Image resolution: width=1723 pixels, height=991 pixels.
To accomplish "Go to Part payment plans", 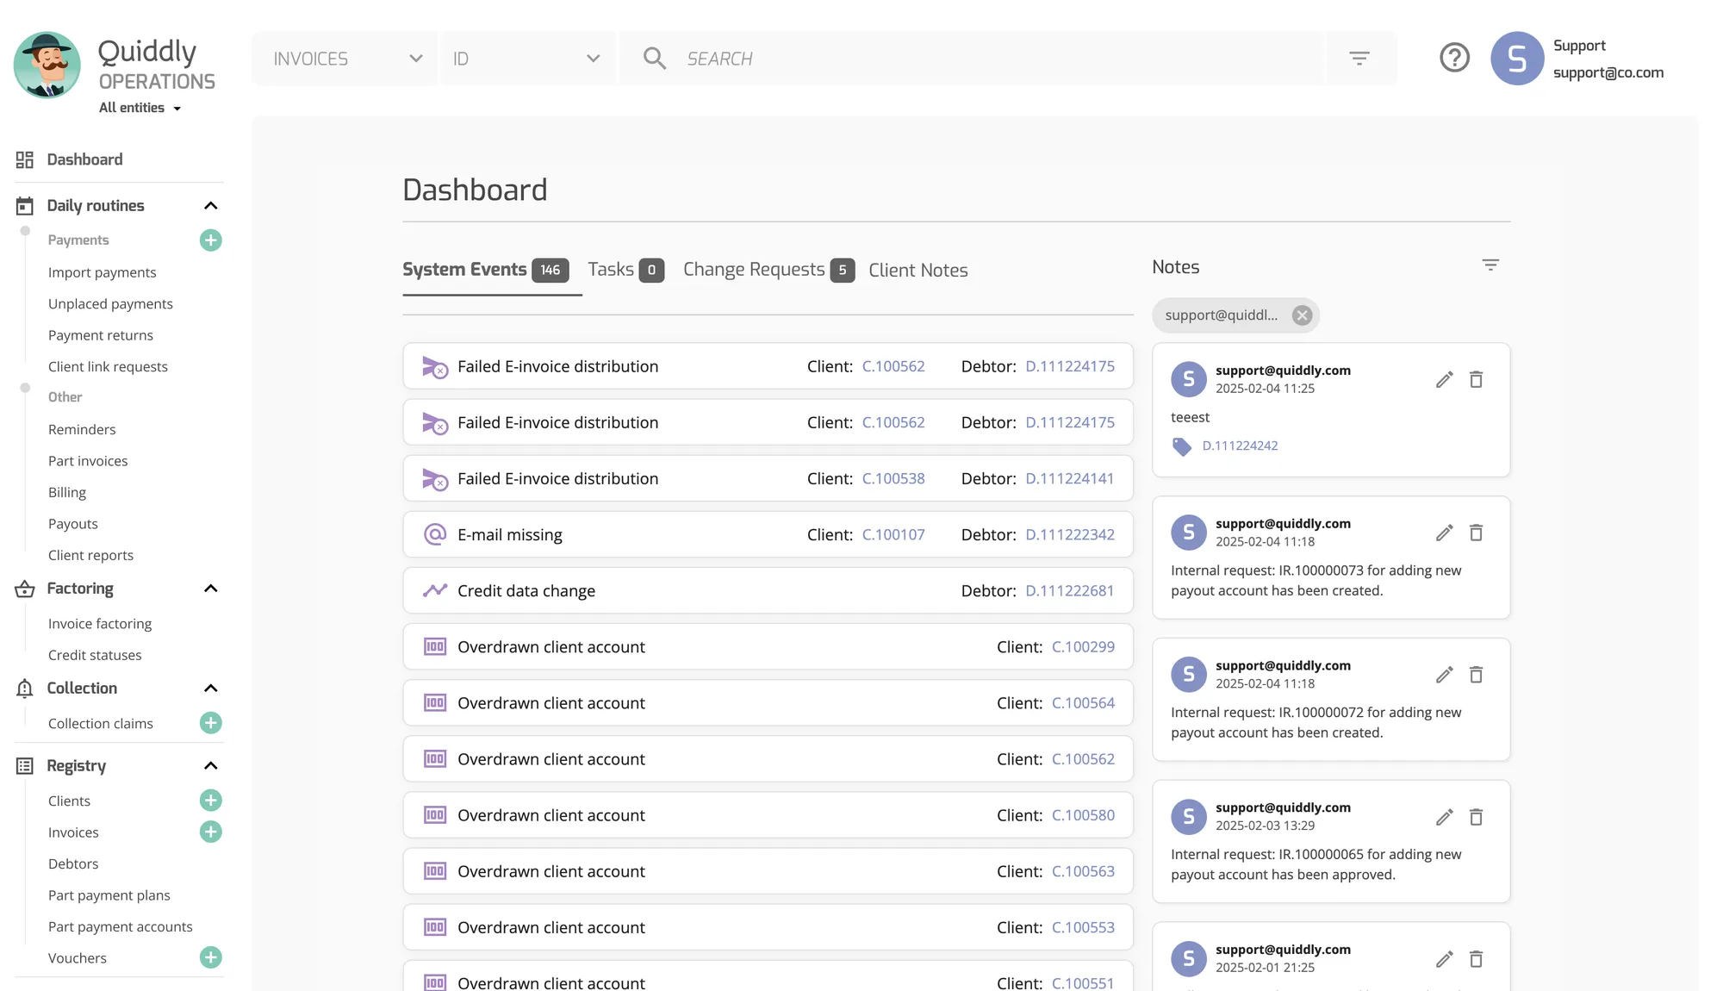I will (109, 895).
